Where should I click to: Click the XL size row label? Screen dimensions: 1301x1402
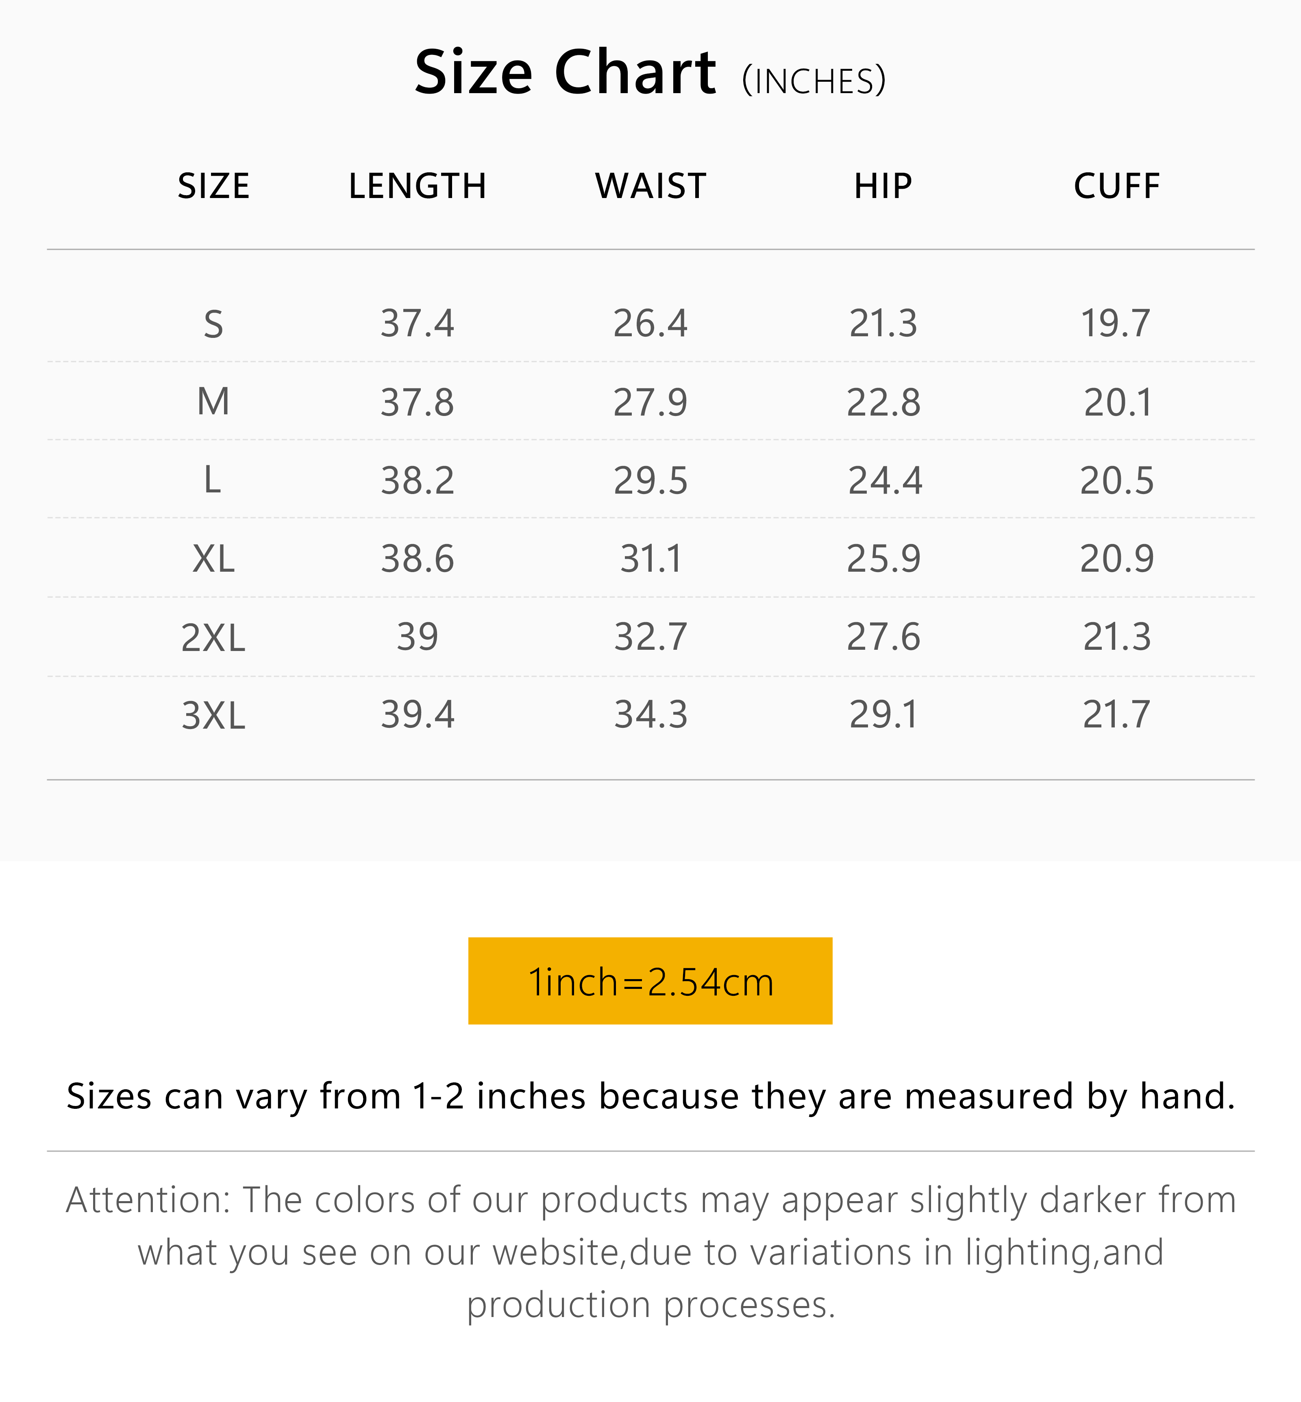click(x=213, y=559)
